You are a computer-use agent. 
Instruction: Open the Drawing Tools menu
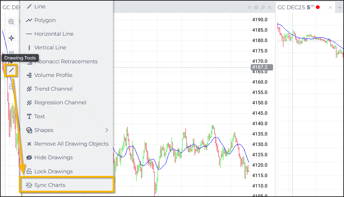pyautogui.click(x=11, y=71)
